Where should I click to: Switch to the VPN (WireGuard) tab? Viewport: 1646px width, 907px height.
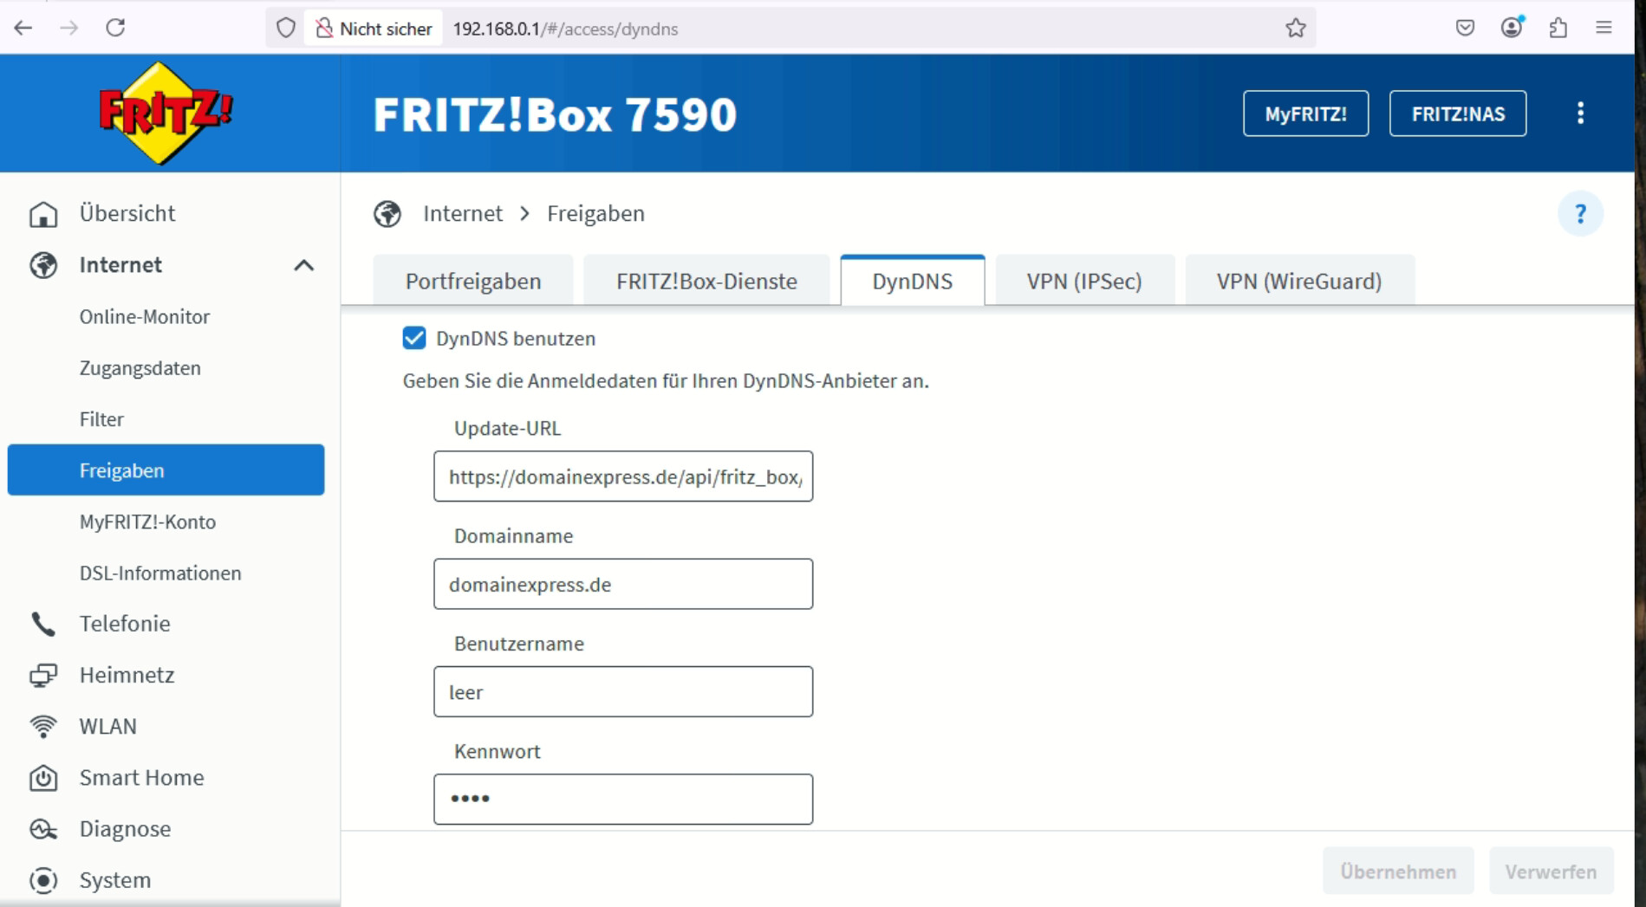[1299, 281]
